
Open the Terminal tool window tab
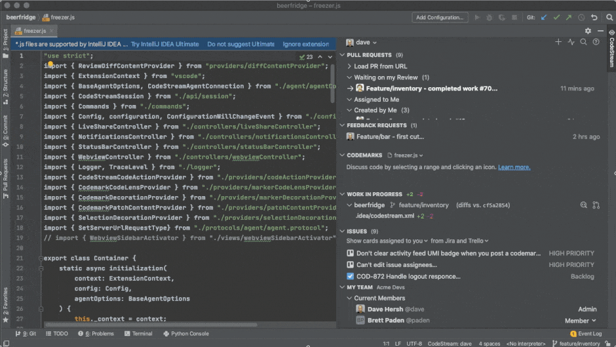coord(138,334)
